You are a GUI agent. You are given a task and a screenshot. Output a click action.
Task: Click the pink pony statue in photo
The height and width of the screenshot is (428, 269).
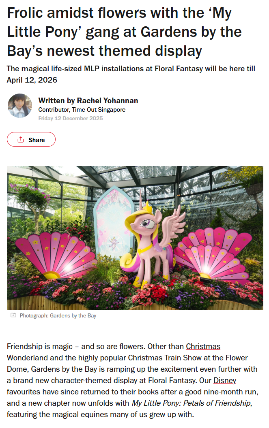click(x=149, y=240)
